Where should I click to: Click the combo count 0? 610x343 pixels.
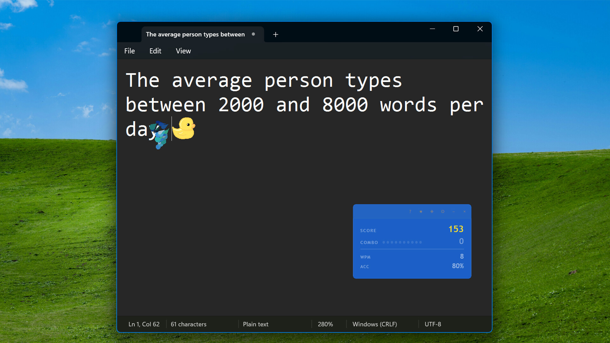pyautogui.click(x=461, y=241)
